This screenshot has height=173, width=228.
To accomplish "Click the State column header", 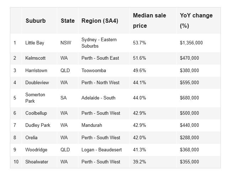I will 67,21.
